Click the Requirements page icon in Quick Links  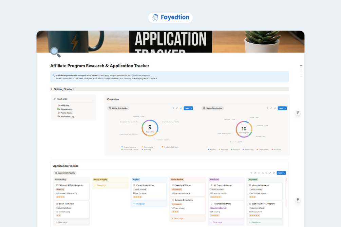click(x=58, y=109)
